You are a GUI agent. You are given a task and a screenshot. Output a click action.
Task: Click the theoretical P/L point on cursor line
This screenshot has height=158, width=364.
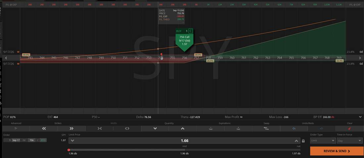[158, 49]
